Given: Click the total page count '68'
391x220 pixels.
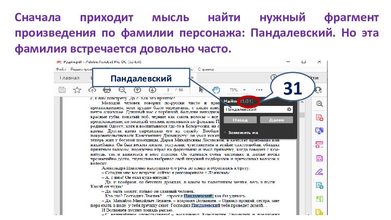Looking at the screenshot, I should click(181, 90).
